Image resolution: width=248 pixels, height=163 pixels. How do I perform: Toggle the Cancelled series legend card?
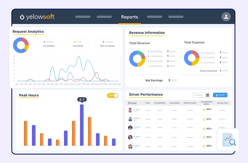tap(77, 43)
